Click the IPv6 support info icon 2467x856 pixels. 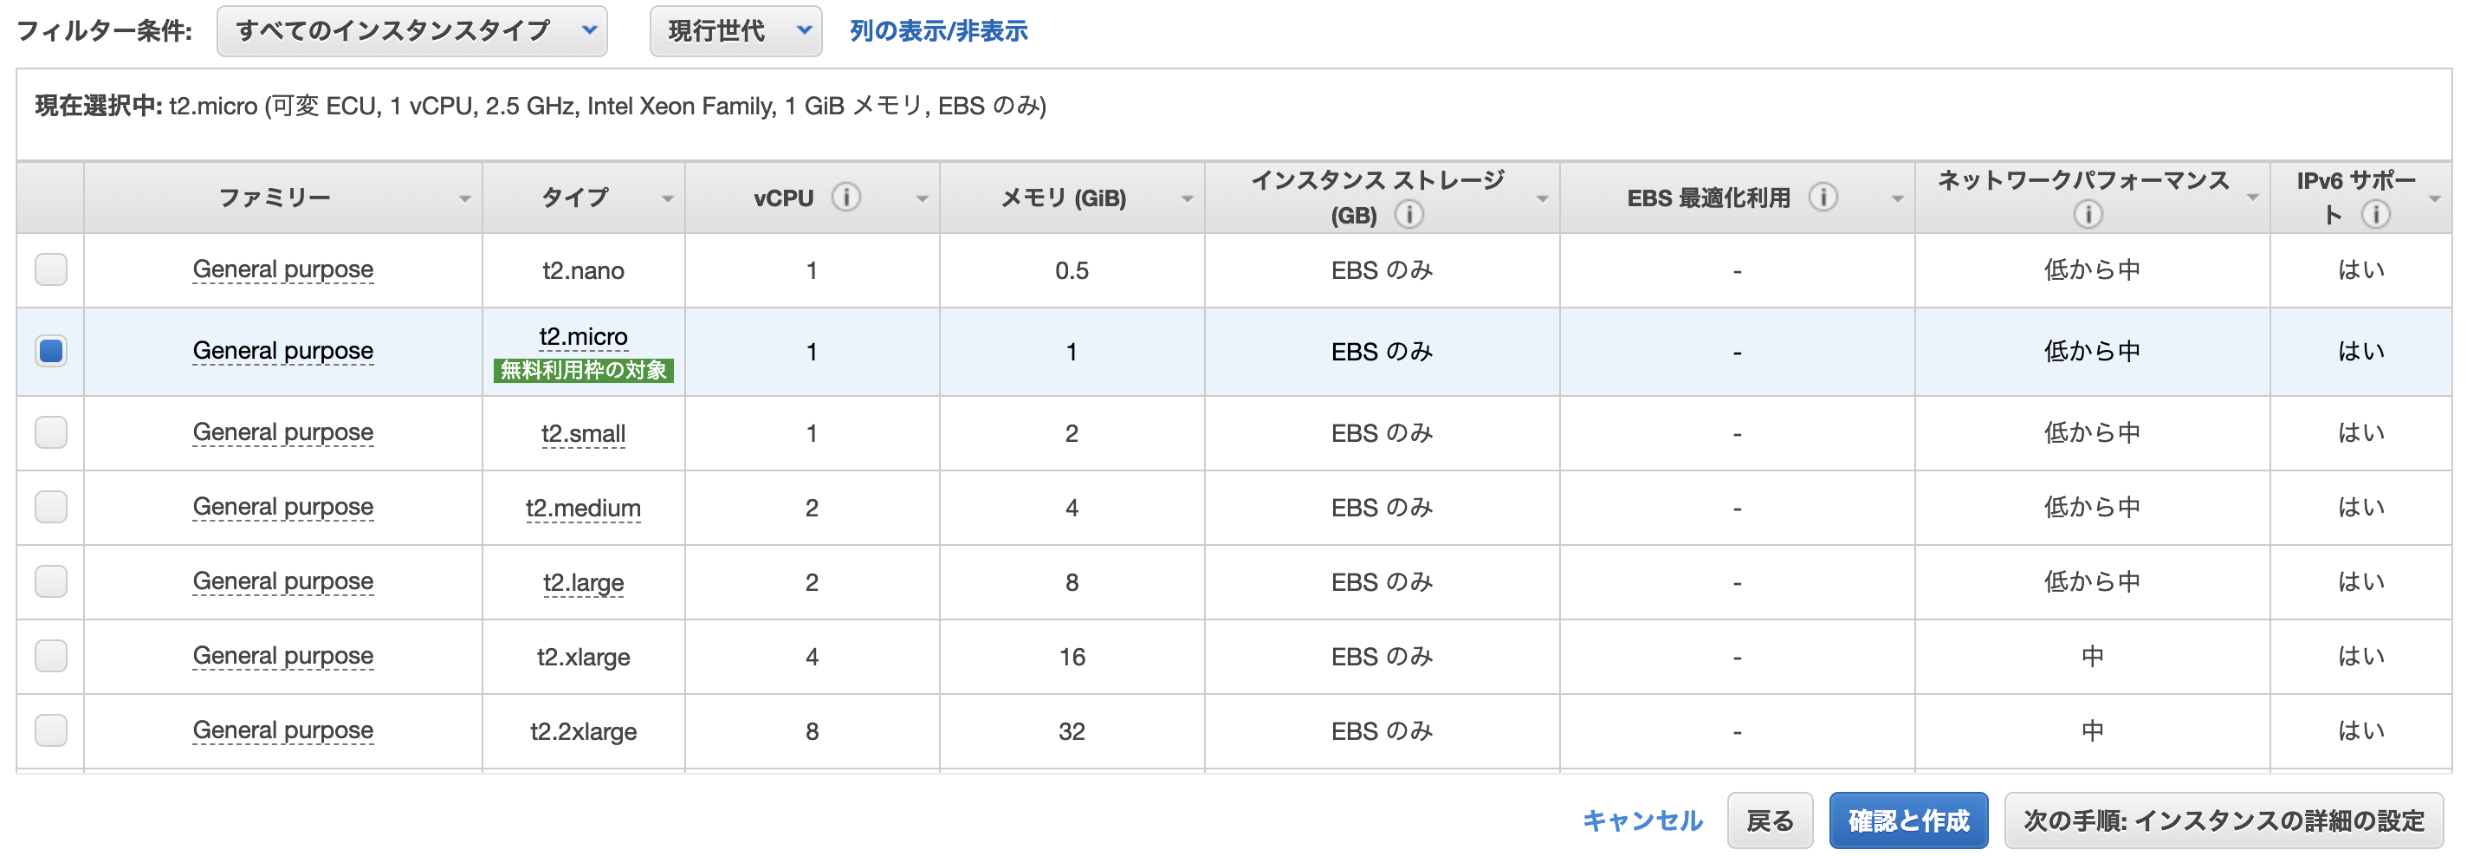(2375, 215)
